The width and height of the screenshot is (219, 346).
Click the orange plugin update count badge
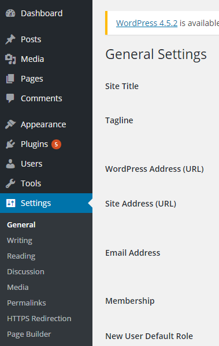coord(56,144)
